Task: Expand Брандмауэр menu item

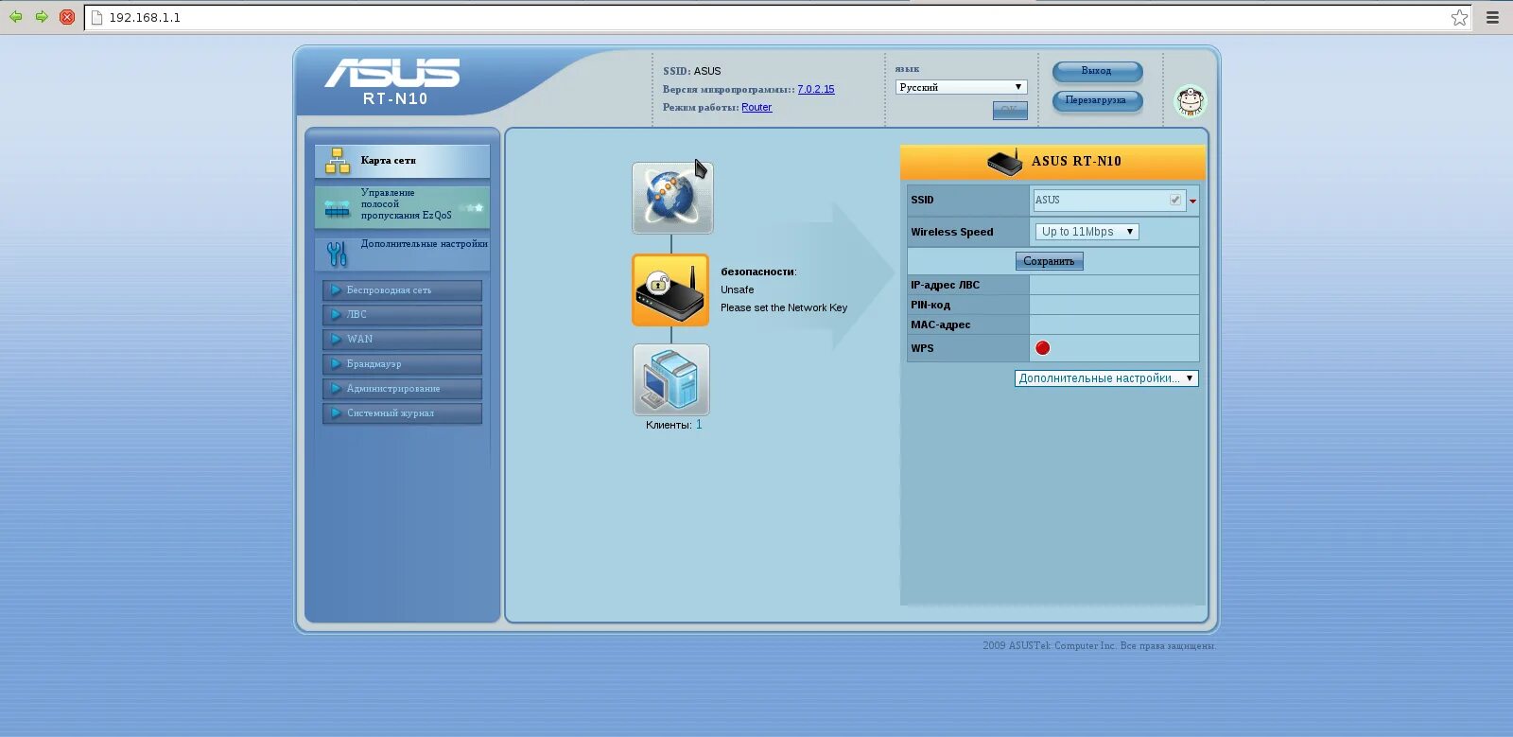Action: coord(402,364)
